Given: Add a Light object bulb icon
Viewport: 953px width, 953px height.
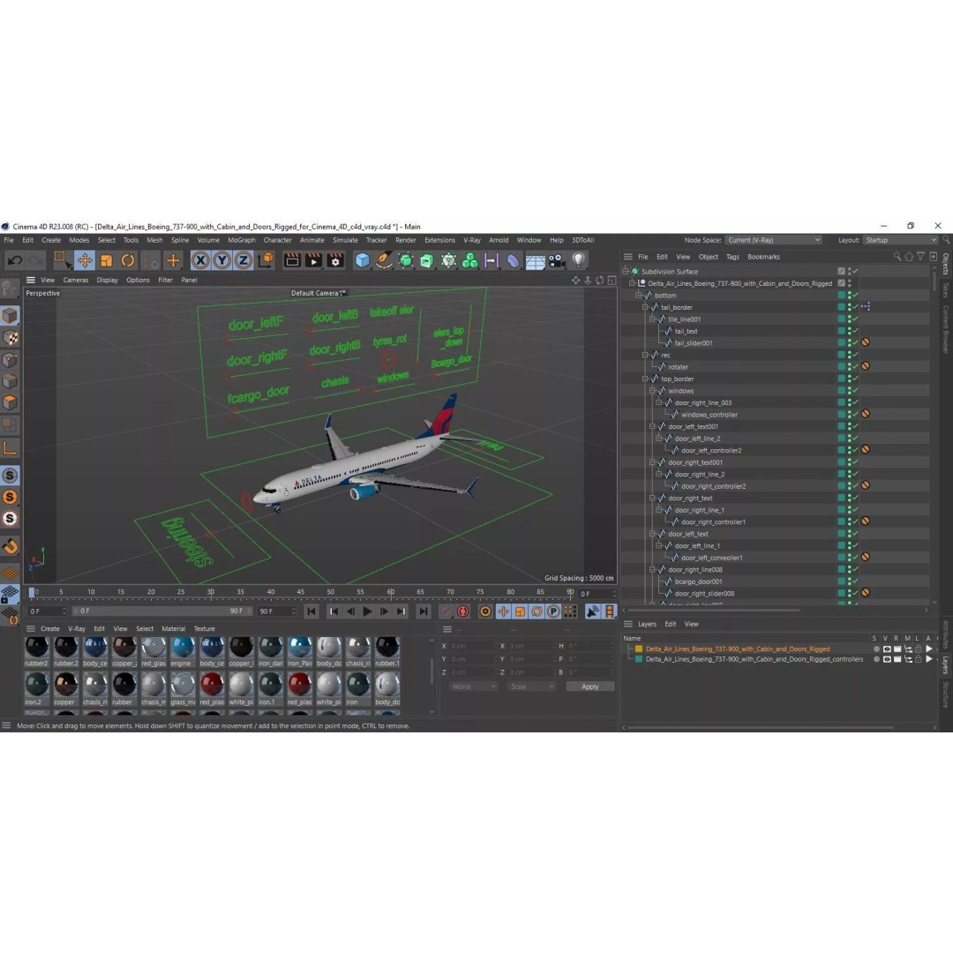Looking at the screenshot, I should tap(578, 260).
